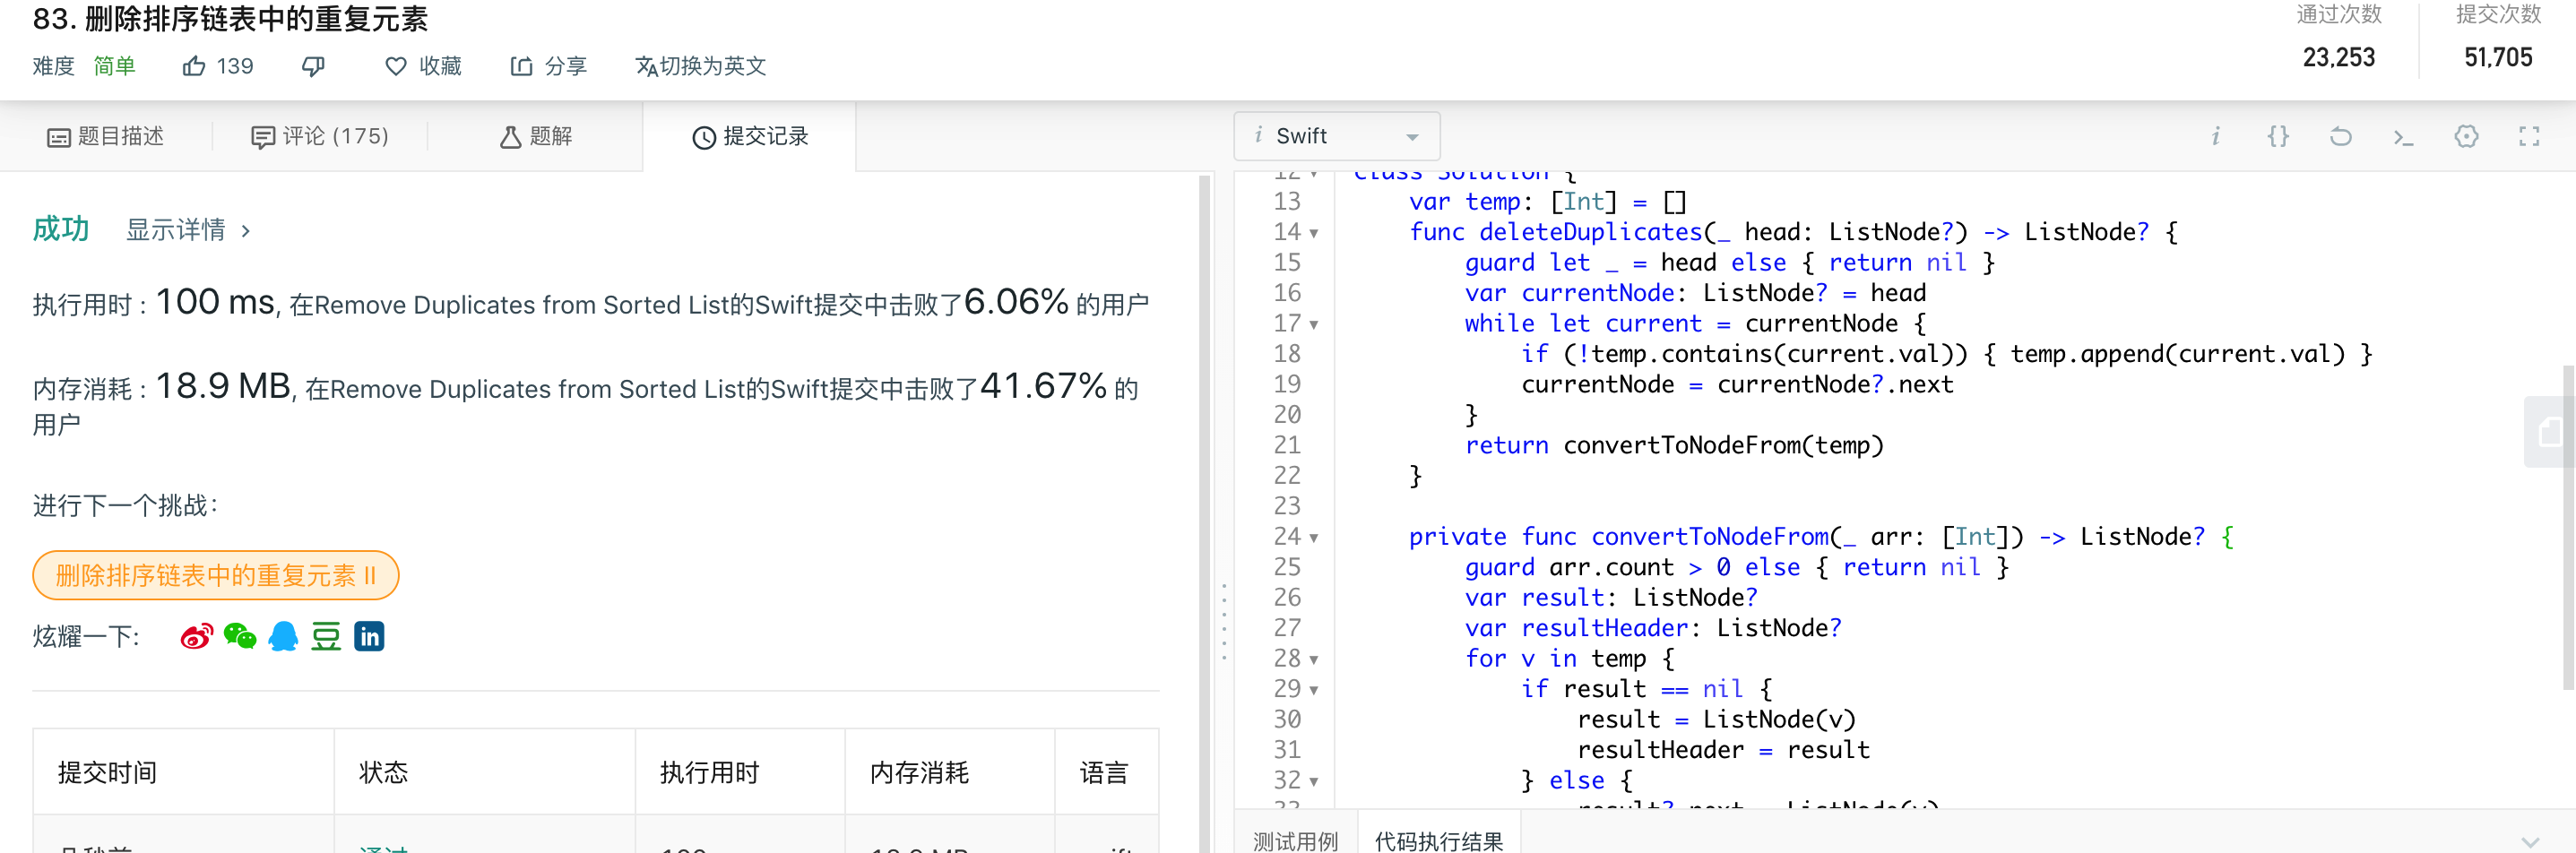Click code line 21 return convertToNodeFrom(temp)
The image size is (2576, 853).
coord(1674,445)
